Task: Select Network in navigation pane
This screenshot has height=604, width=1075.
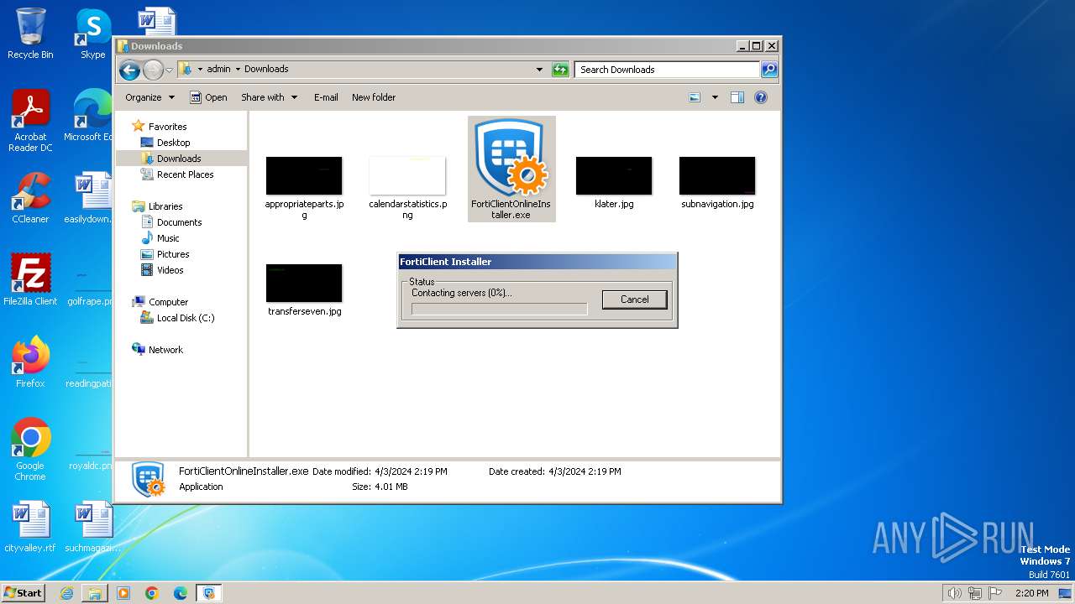Action: pyautogui.click(x=157, y=350)
